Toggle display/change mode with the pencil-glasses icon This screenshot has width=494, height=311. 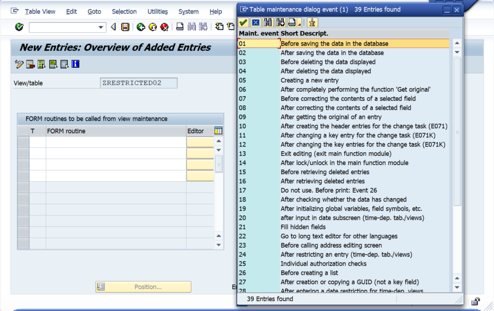point(19,64)
